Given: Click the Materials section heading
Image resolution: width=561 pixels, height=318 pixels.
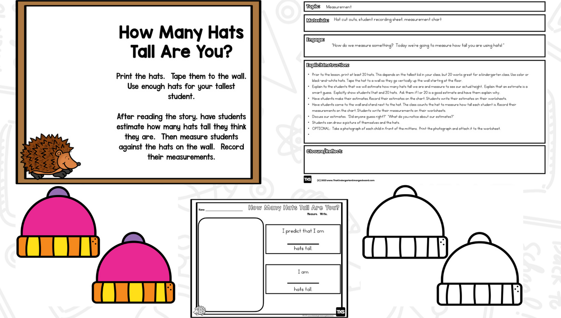Looking at the screenshot, I should click(317, 20).
